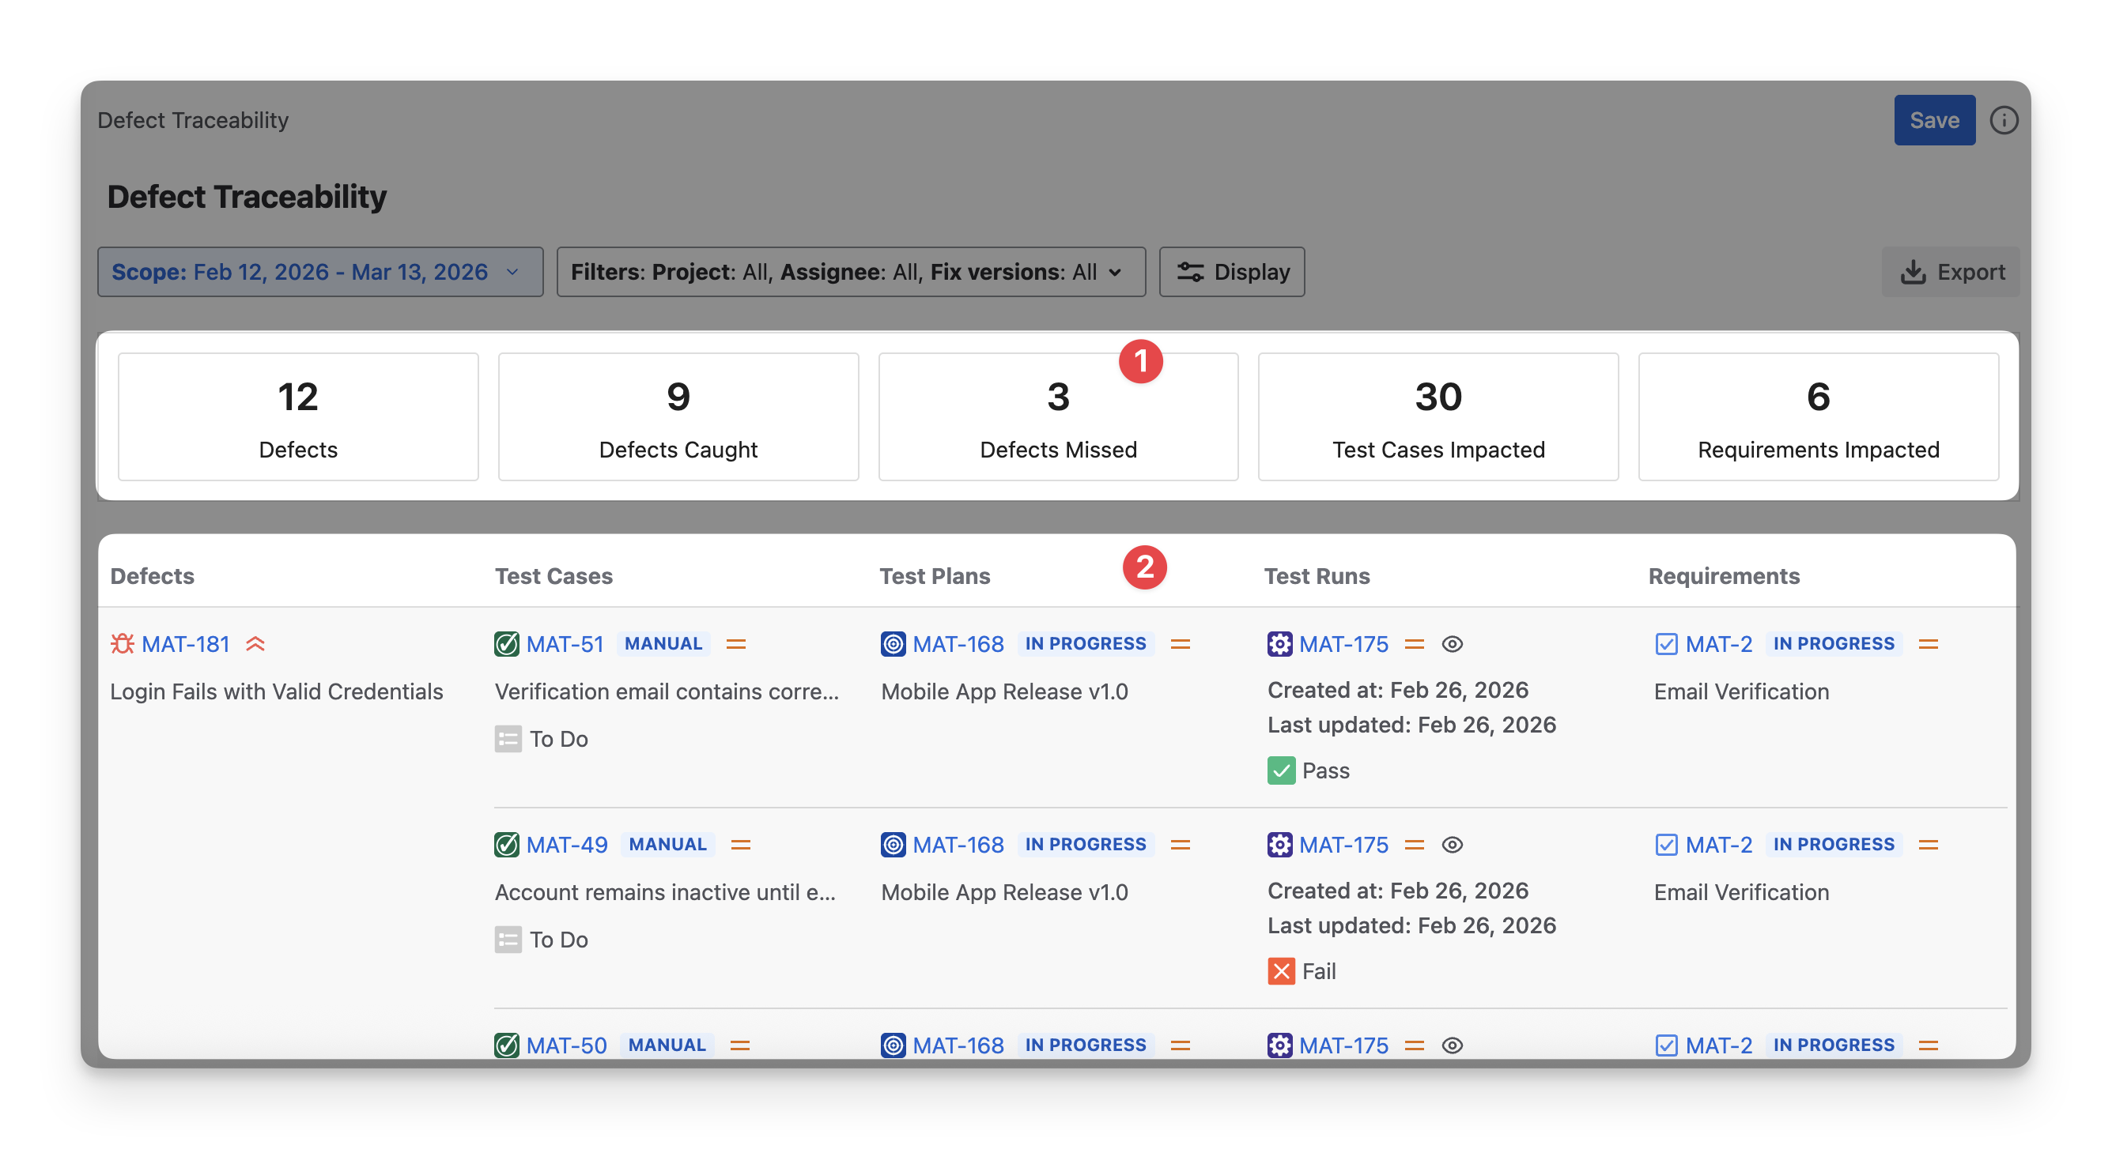Click the Defects Missed summary card
The width and height of the screenshot is (2112, 1149).
(1058, 417)
